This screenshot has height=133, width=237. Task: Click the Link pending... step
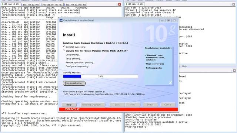[x=73, y=55]
